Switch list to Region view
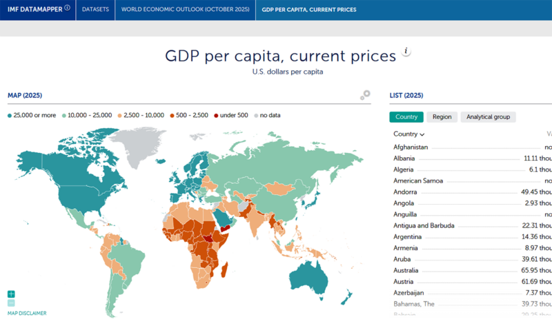 tap(442, 117)
